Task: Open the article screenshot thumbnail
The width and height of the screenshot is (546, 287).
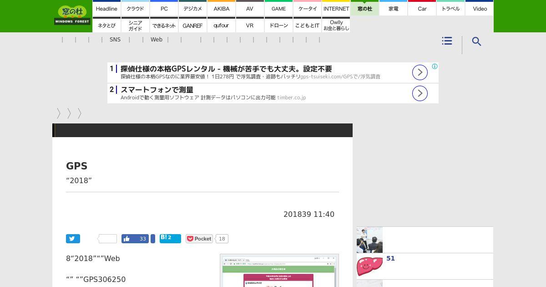Action: [x=279, y=271]
